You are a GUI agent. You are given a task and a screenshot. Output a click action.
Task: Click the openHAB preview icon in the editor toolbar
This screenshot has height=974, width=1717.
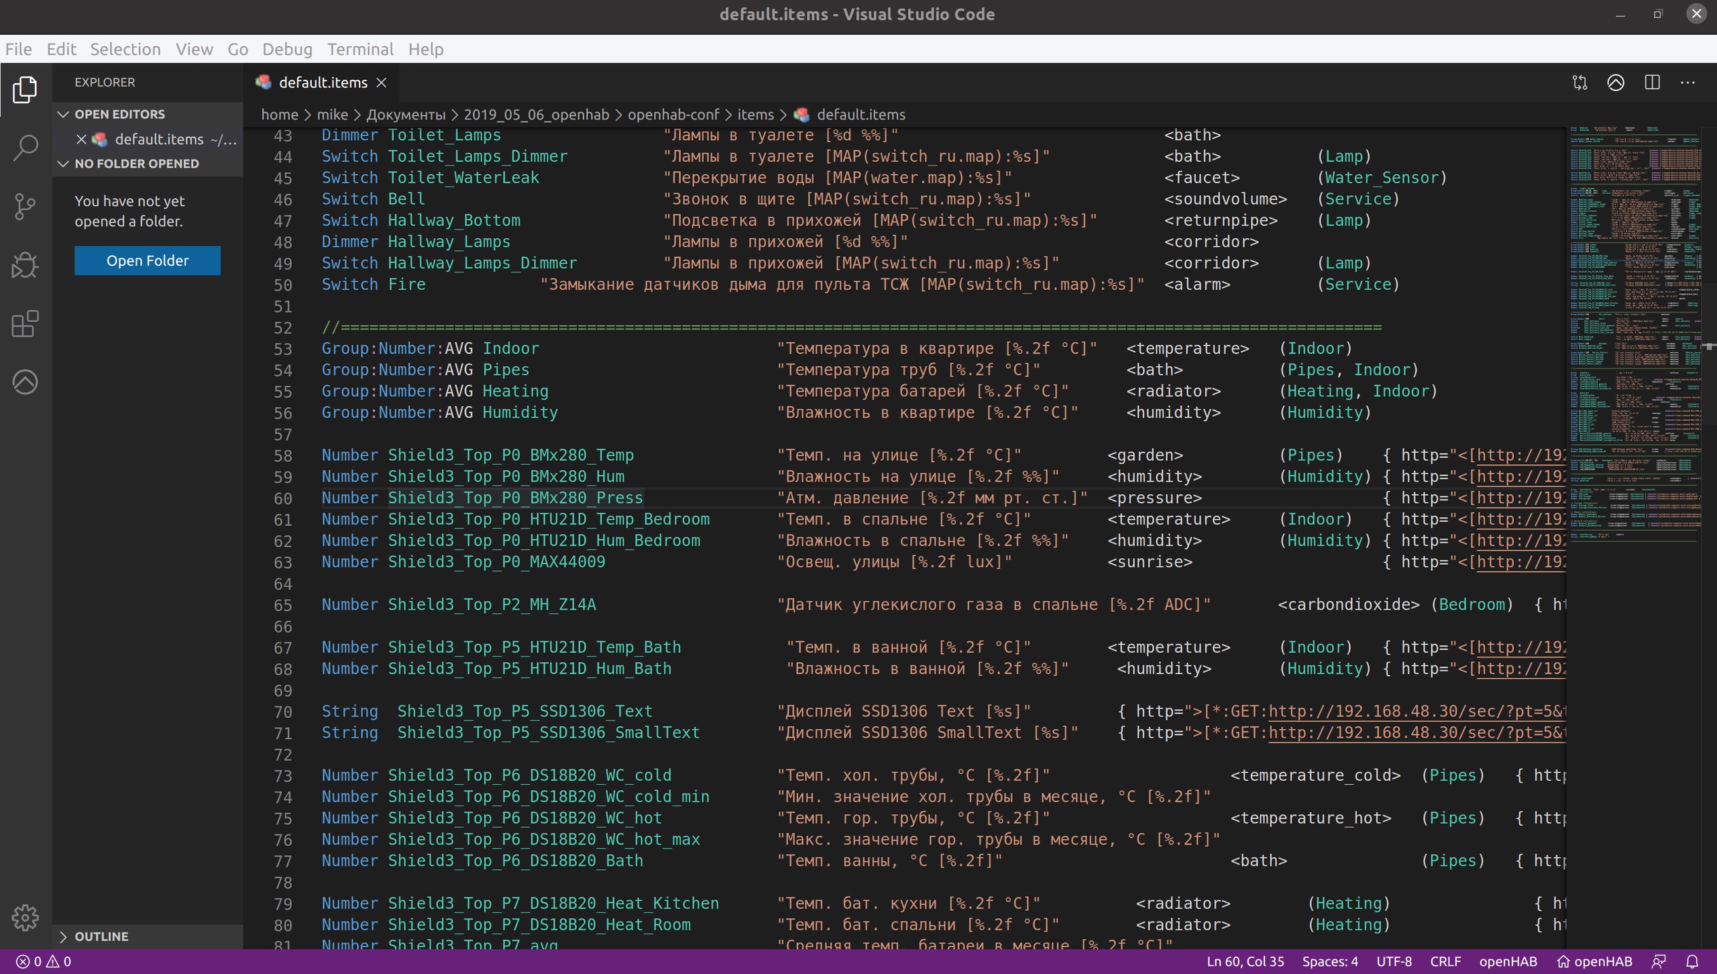tap(1616, 83)
